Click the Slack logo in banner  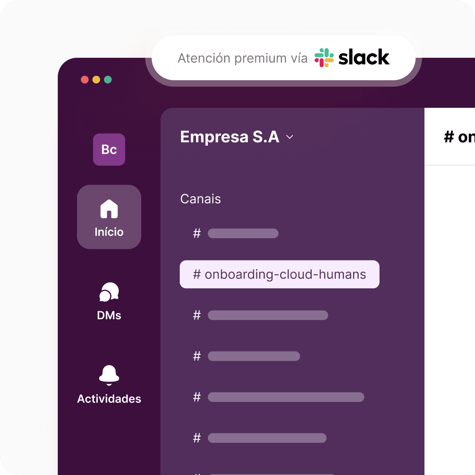[352, 57]
